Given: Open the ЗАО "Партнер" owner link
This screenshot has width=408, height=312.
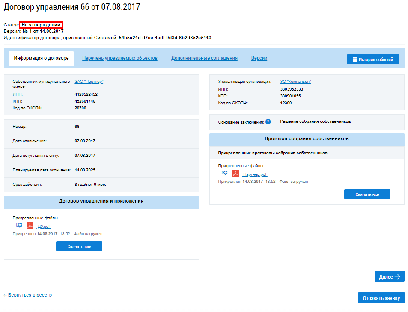Looking at the screenshot, I should click(x=89, y=82).
